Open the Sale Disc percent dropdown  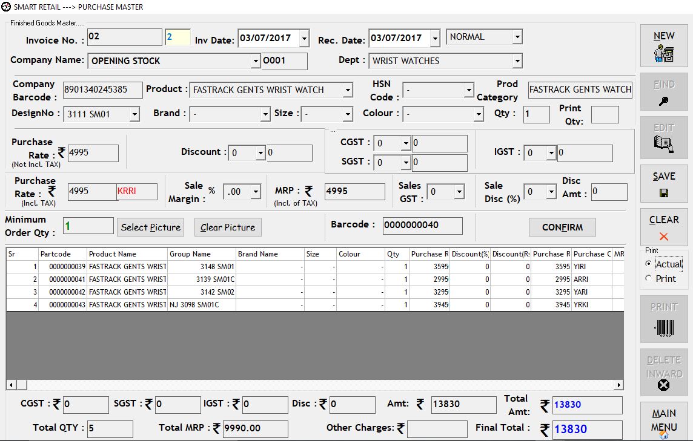(551, 192)
